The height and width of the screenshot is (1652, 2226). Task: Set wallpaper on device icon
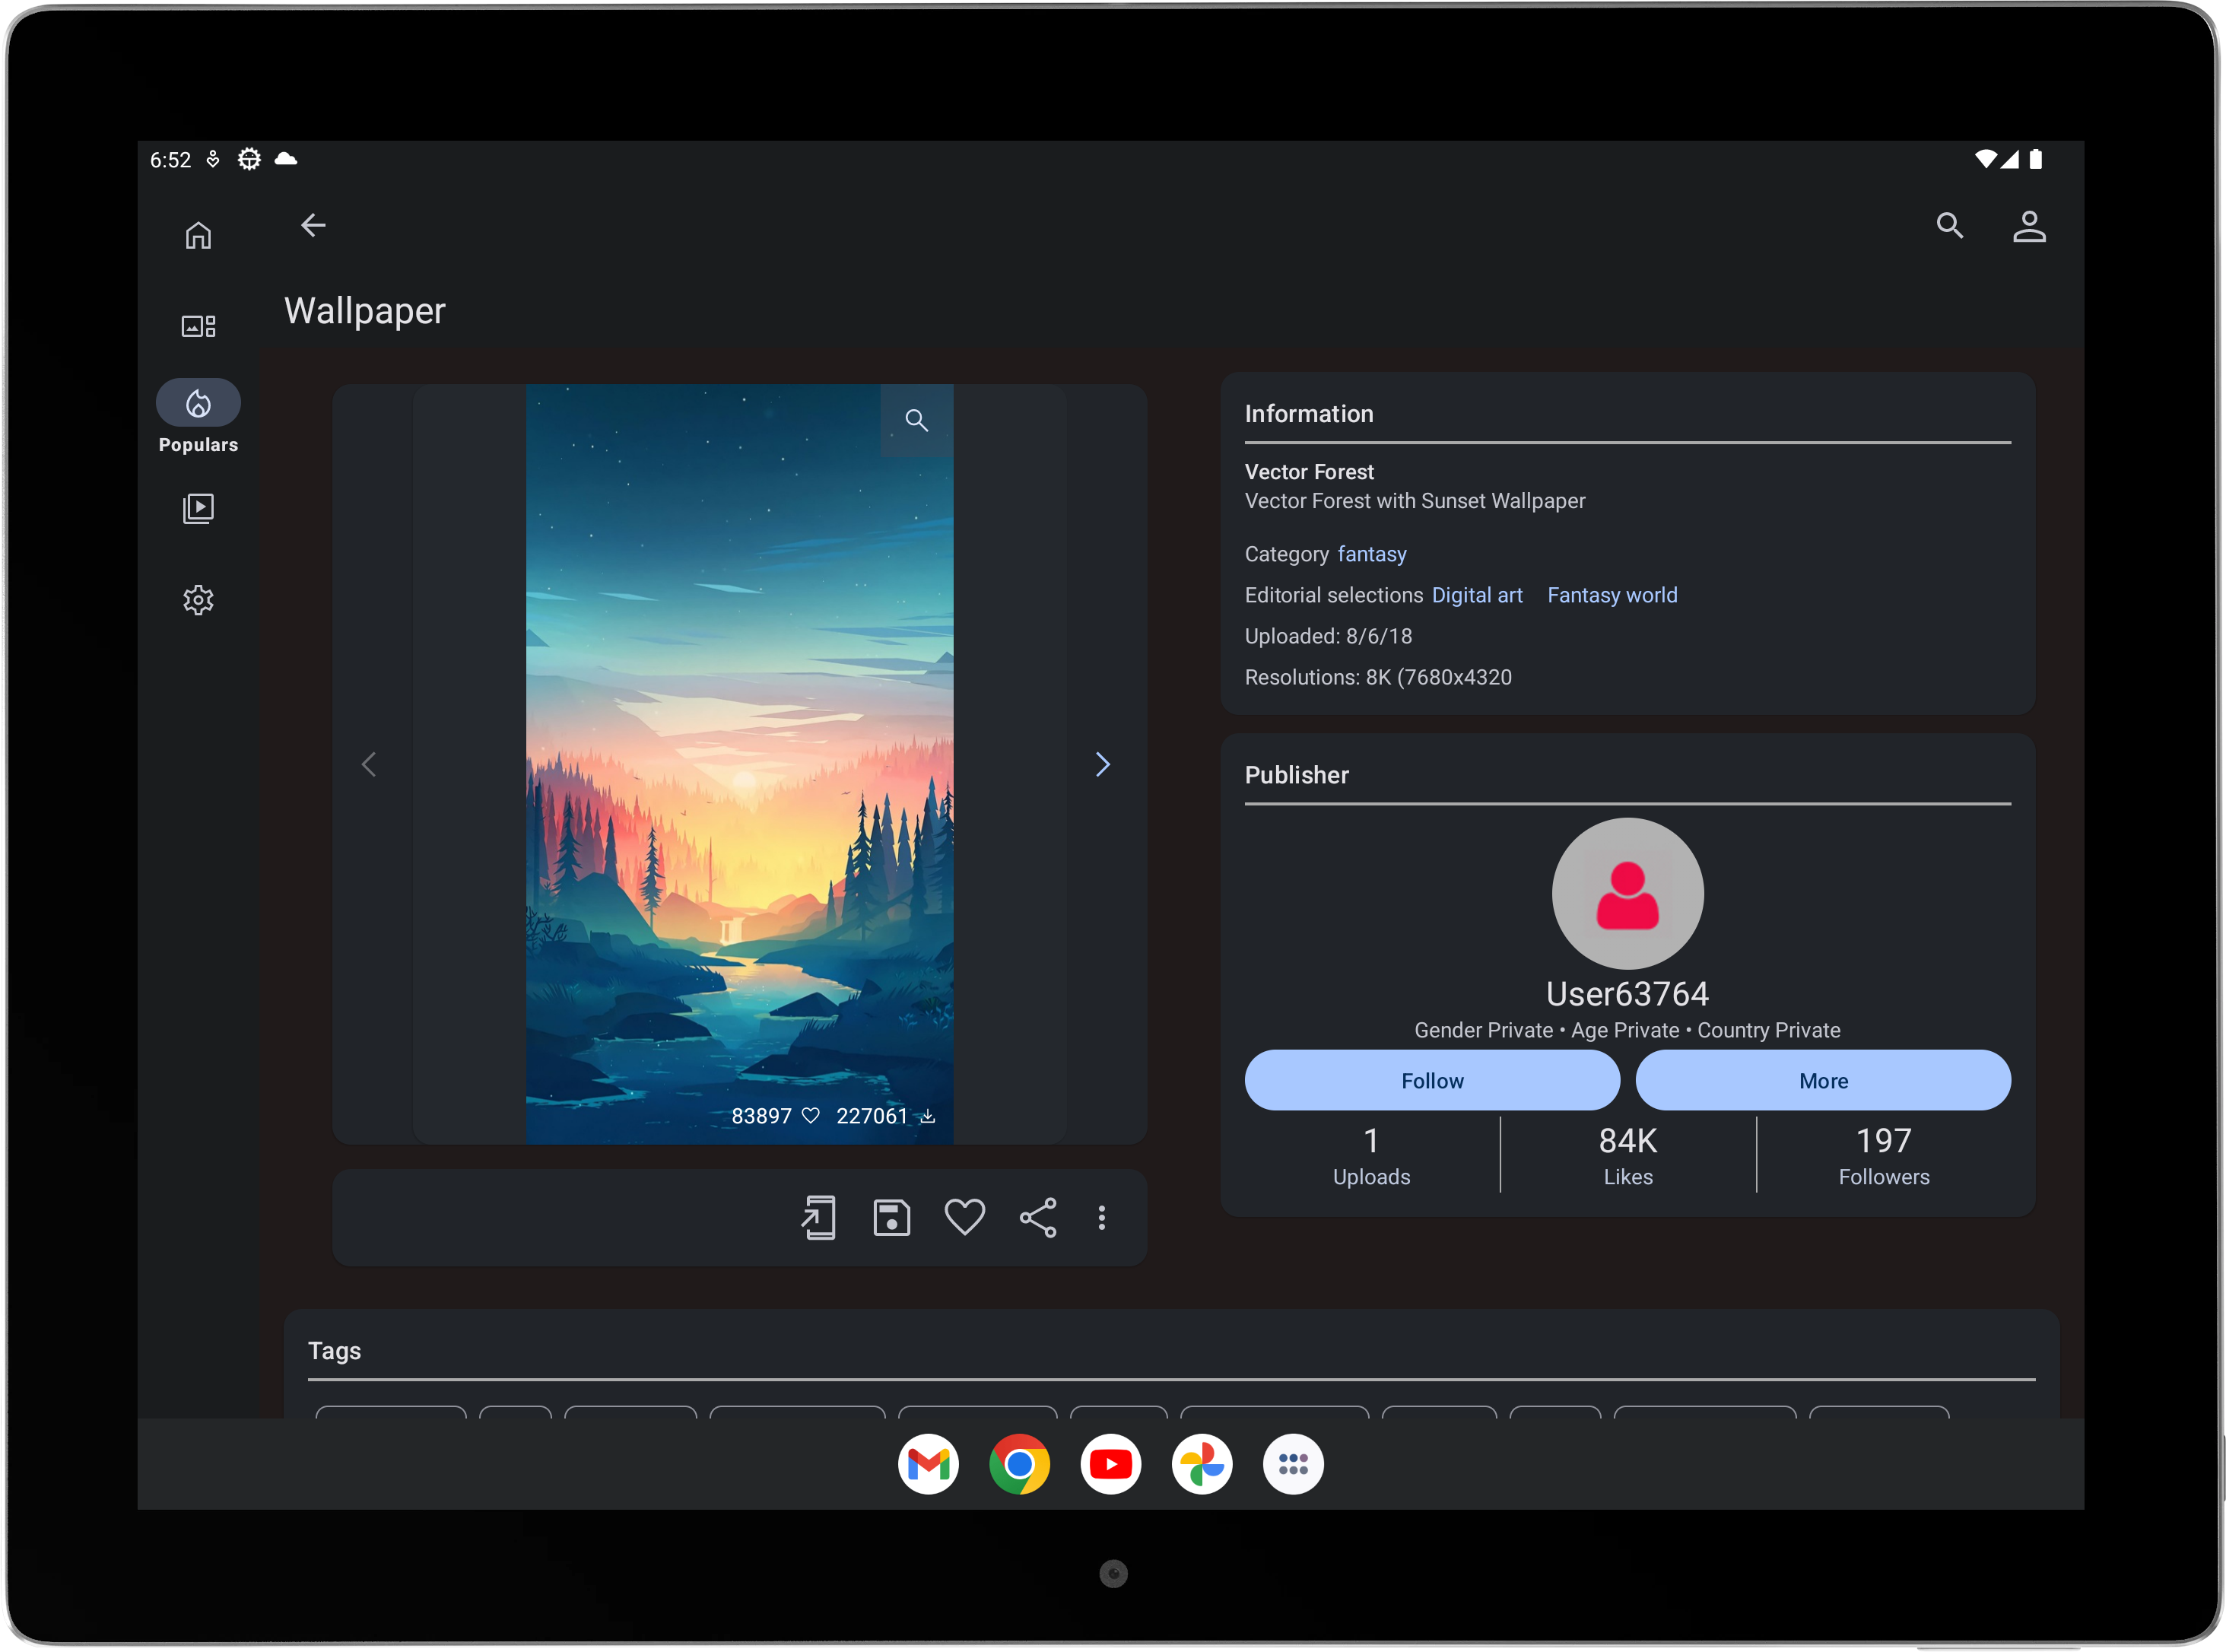tap(818, 1217)
